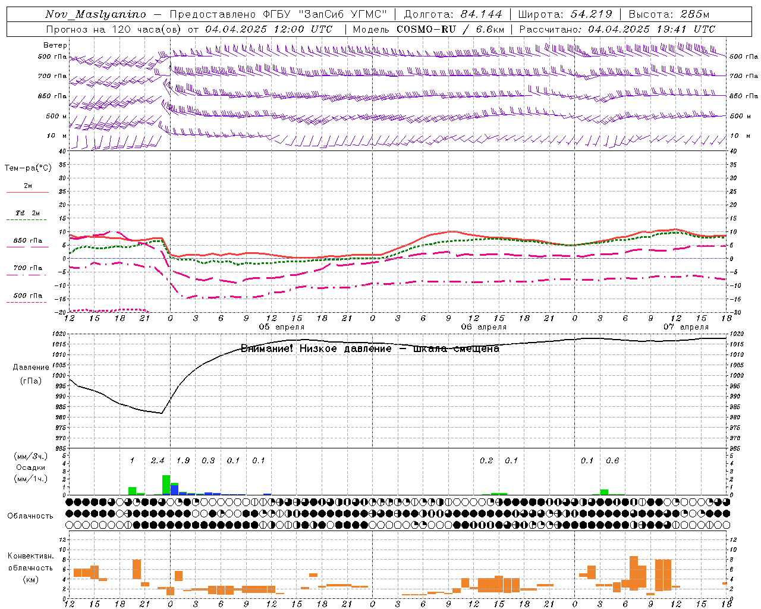Image resolution: width=761 pixels, height=609 pixels.
Task: Click the '(мм/3ч.)' unit label
Action: [x=30, y=456]
